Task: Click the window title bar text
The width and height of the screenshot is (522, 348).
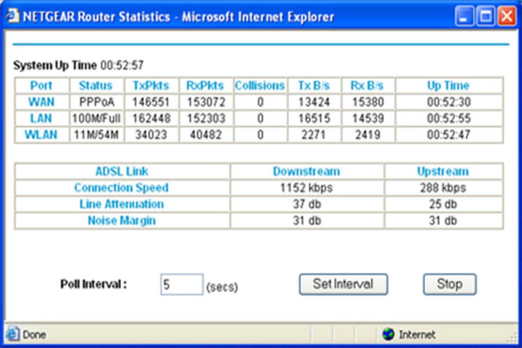Action: click(179, 17)
